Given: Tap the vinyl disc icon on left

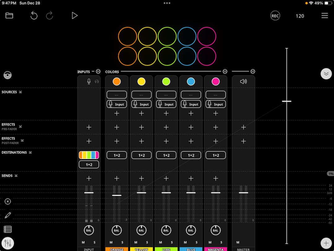Looking at the screenshot, I should pyautogui.click(x=7, y=75).
